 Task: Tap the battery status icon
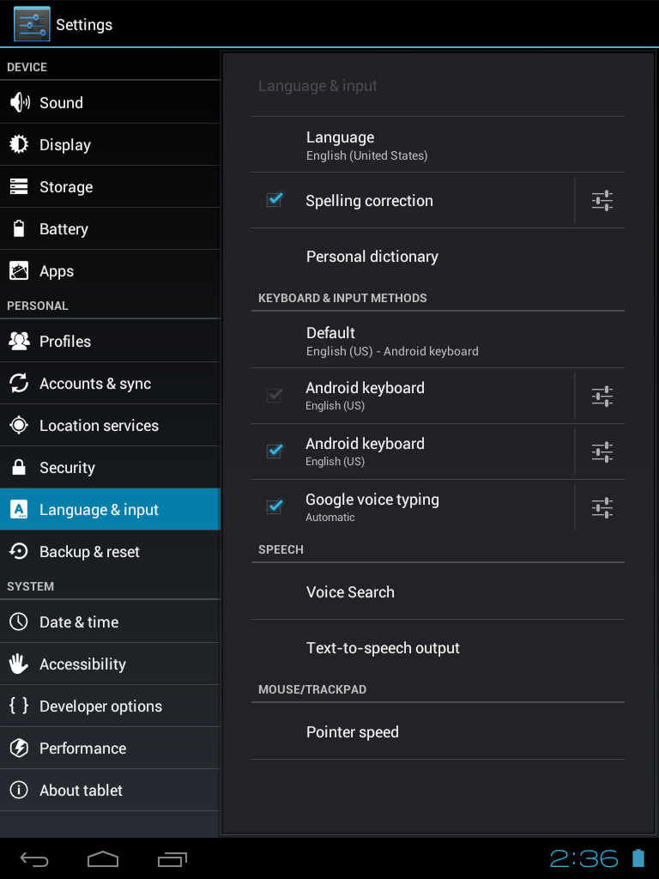click(638, 858)
